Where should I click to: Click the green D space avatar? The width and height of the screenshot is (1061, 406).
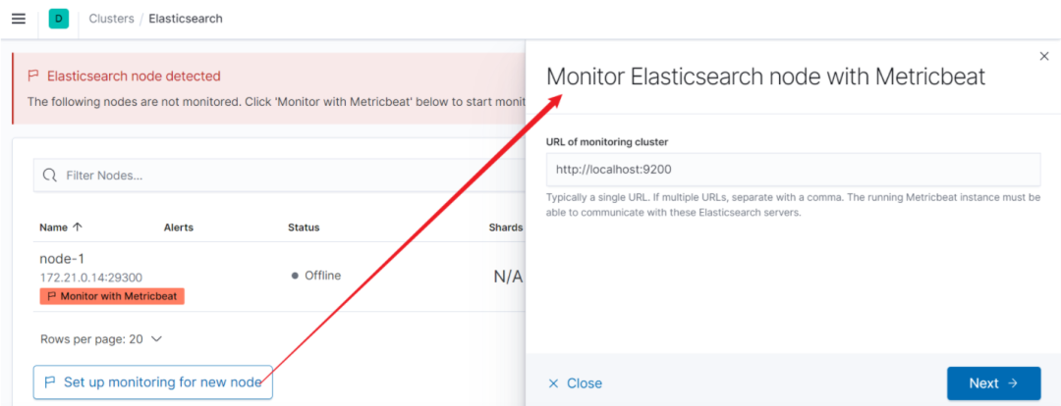pyautogui.click(x=59, y=19)
